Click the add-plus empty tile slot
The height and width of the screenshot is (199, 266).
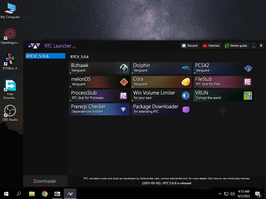click(x=223, y=110)
